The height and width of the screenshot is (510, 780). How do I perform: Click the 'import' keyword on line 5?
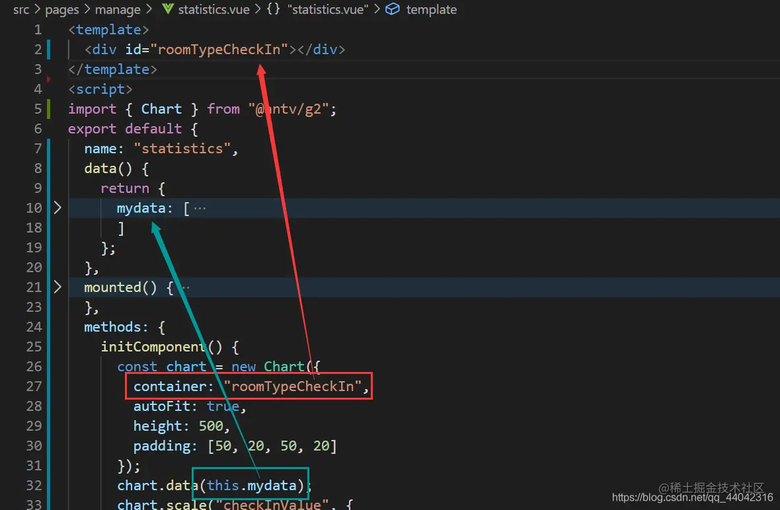pyautogui.click(x=92, y=109)
